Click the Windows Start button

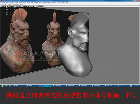[x=2, y=86]
